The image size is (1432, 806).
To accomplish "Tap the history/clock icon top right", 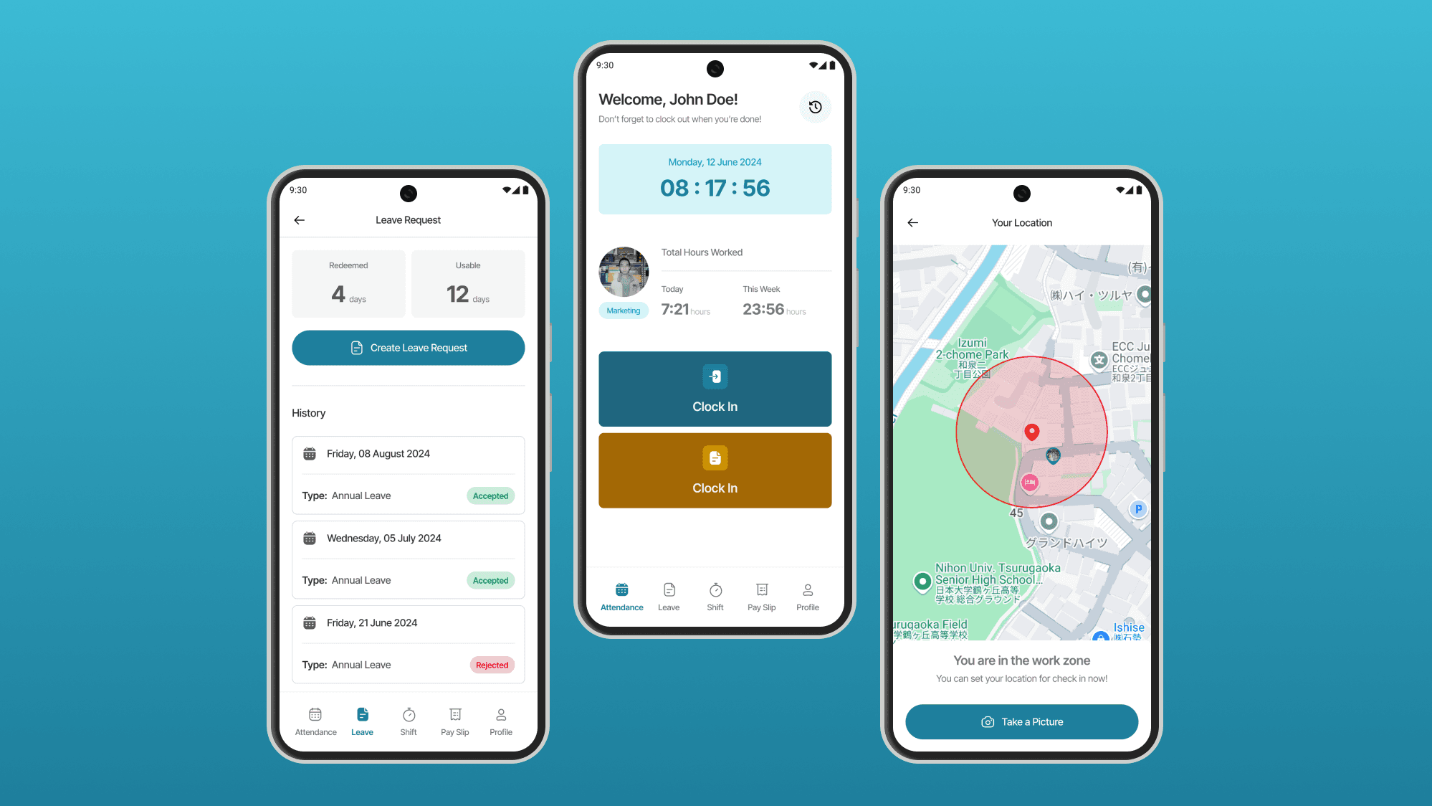I will coord(814,106).
